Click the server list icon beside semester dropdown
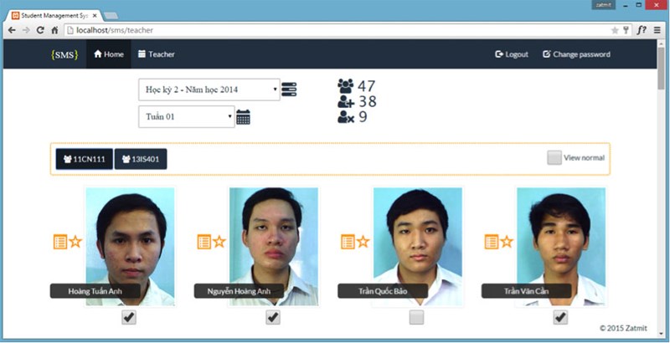 (289, 90)
